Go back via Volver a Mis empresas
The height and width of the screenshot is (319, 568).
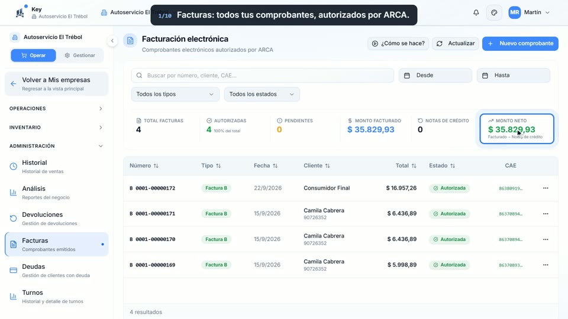click(57, 84)
